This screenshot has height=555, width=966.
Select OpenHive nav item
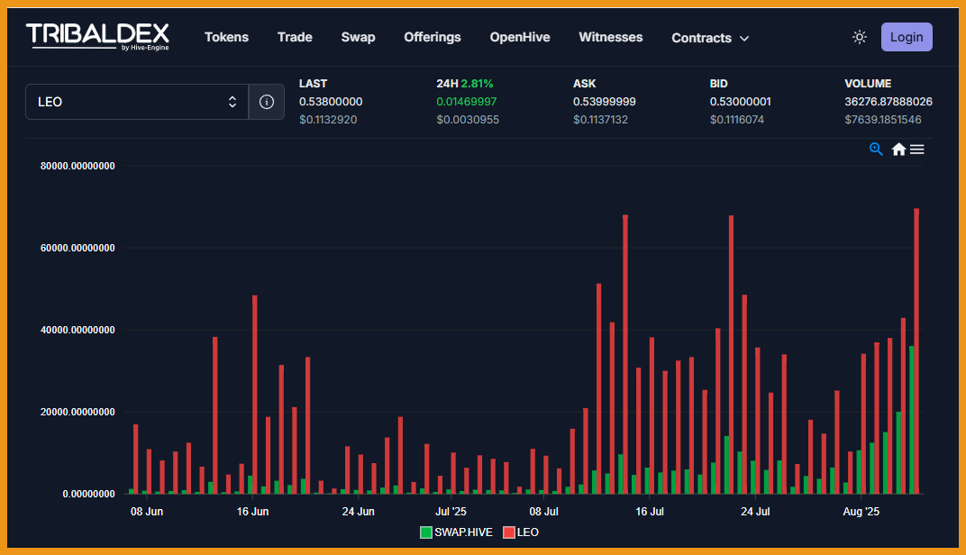click(x=519, y=37)
